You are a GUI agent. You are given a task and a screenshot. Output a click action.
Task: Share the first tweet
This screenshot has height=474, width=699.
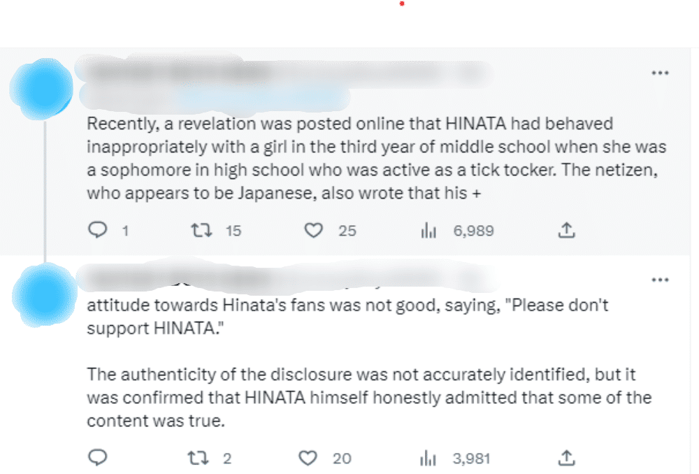pyautogui.click(x=567, y=229)
